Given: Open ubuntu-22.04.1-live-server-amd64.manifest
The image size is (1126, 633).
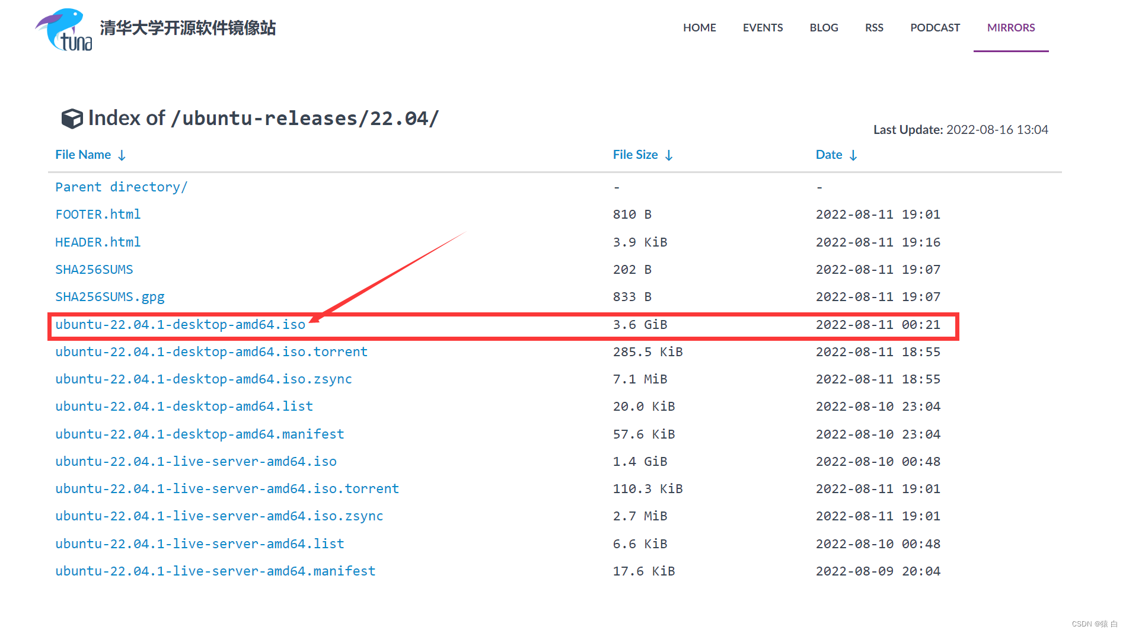Looking at the screenshot, I should click(215, 571).
